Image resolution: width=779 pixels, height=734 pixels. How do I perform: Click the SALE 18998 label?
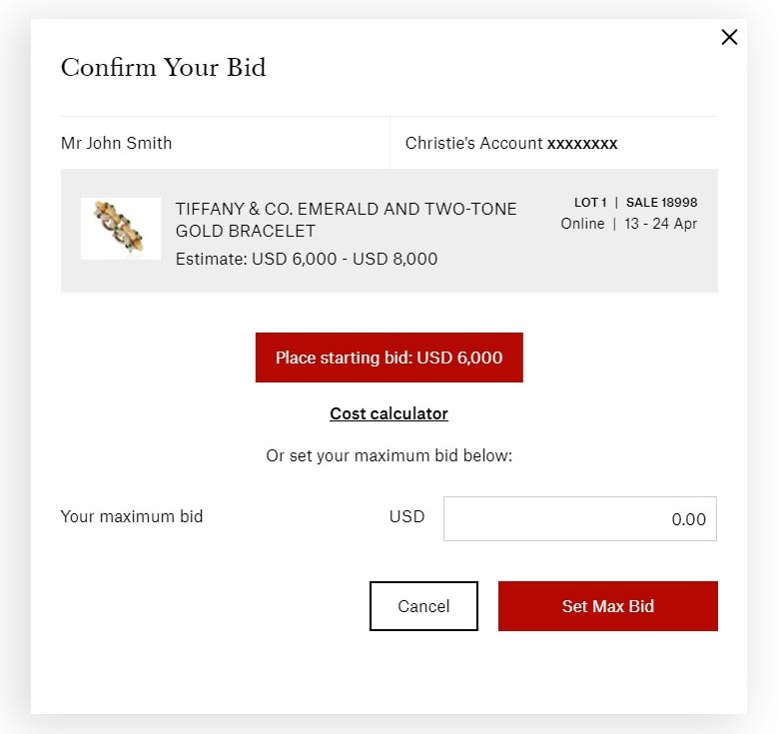(x=661, y=203)
